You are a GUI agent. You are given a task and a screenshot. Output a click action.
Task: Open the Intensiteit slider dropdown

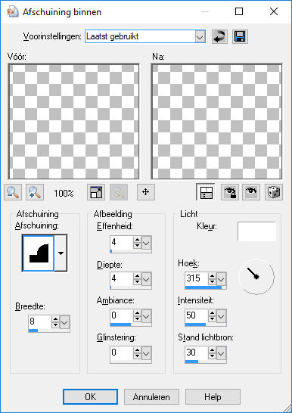pyautogui.click(x=222, y=316)
